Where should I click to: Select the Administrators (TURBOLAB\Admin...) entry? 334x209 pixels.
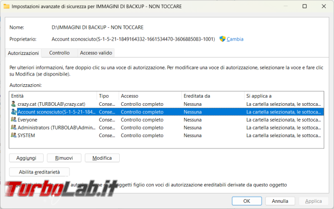tap(166, 128)
